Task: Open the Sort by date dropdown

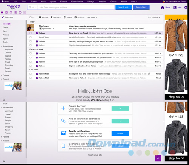Action: (154, 17)
